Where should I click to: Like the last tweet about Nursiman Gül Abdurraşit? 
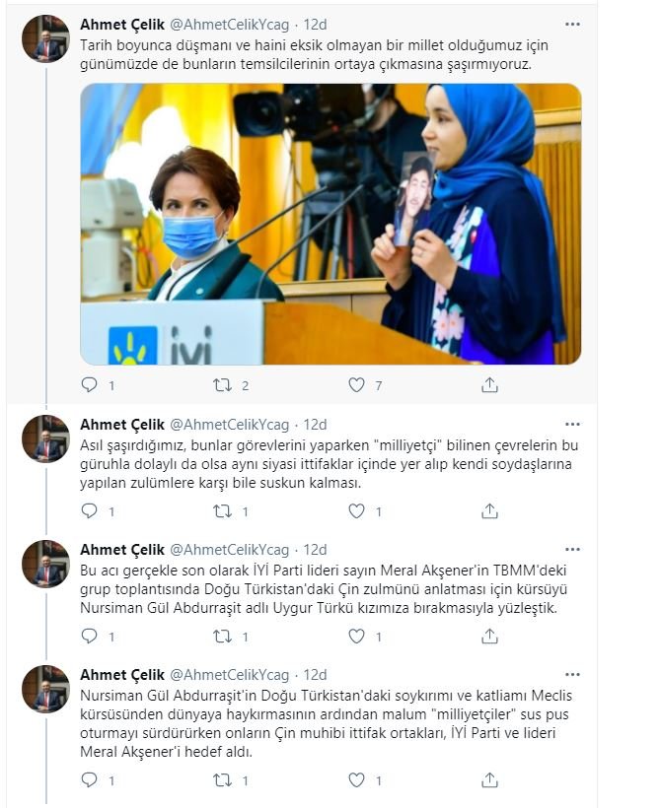pos(356,780)
